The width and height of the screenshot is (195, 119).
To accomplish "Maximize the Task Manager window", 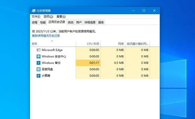I will coord(144,11).
